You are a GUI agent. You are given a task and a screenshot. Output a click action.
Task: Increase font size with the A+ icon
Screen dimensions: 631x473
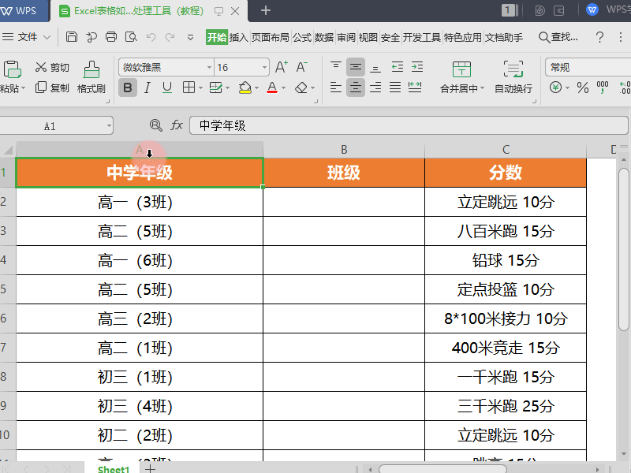(x=282, y=67)
